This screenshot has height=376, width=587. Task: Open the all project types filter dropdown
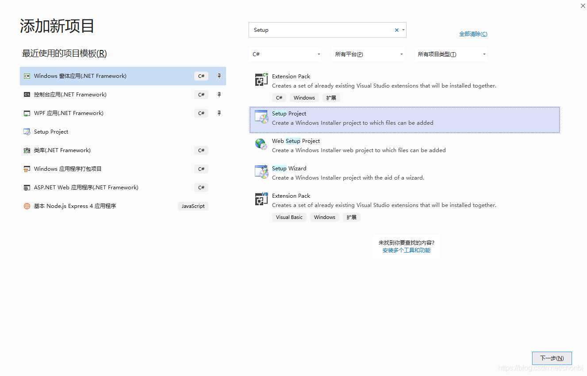(451, 54)
